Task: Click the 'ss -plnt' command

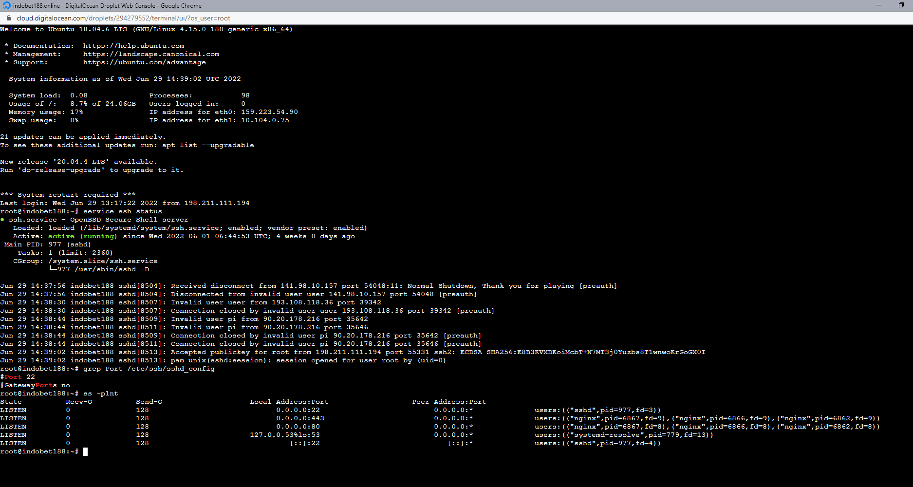Action: click(x=101, y=393)
